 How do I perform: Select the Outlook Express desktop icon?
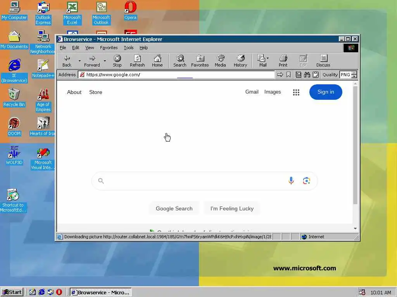pyautogui.click(x=43, y=13)
